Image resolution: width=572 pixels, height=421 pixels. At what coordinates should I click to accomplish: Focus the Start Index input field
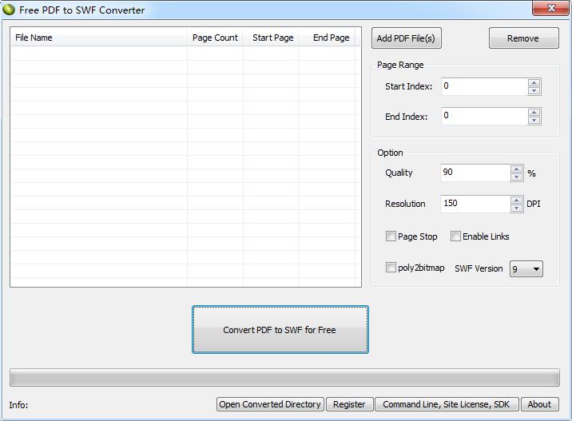point(484,86)
